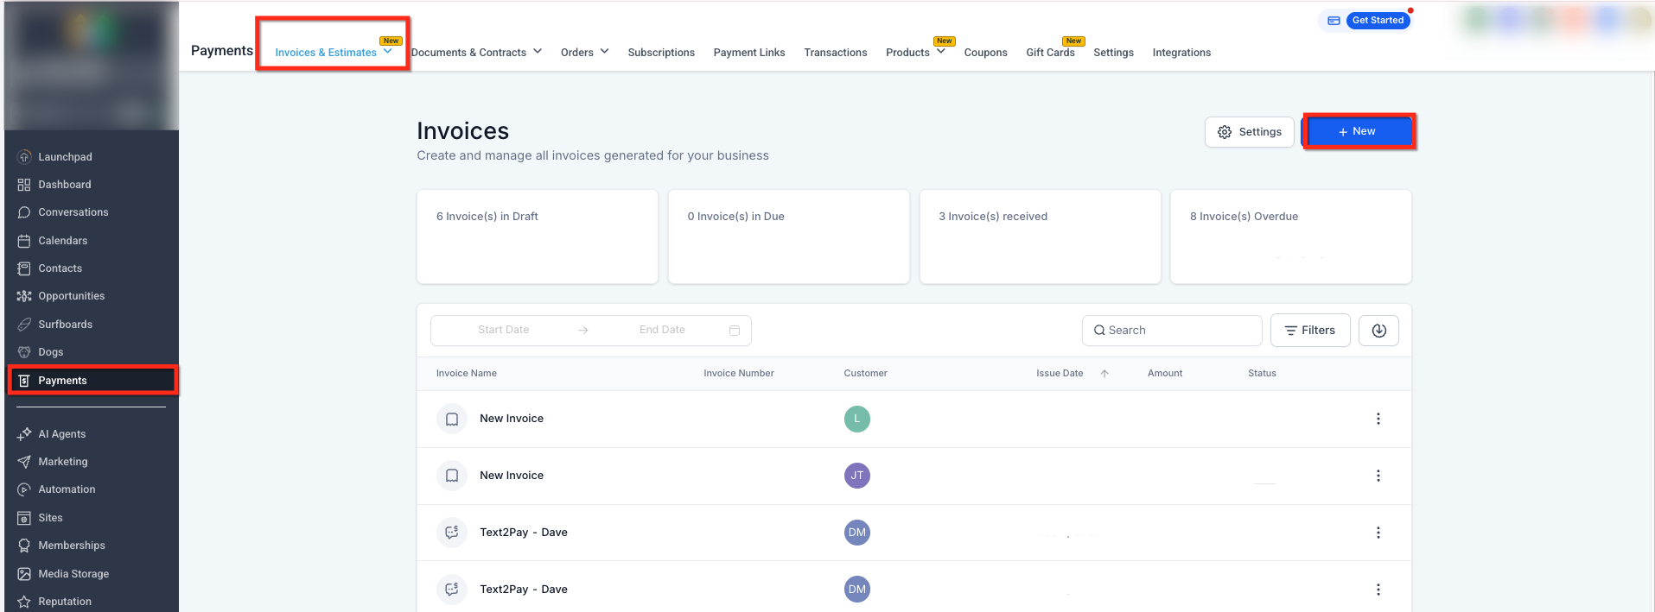Open the Settings tab in top navigation
Viewport: 1655px width, 612px height.
1113,53
